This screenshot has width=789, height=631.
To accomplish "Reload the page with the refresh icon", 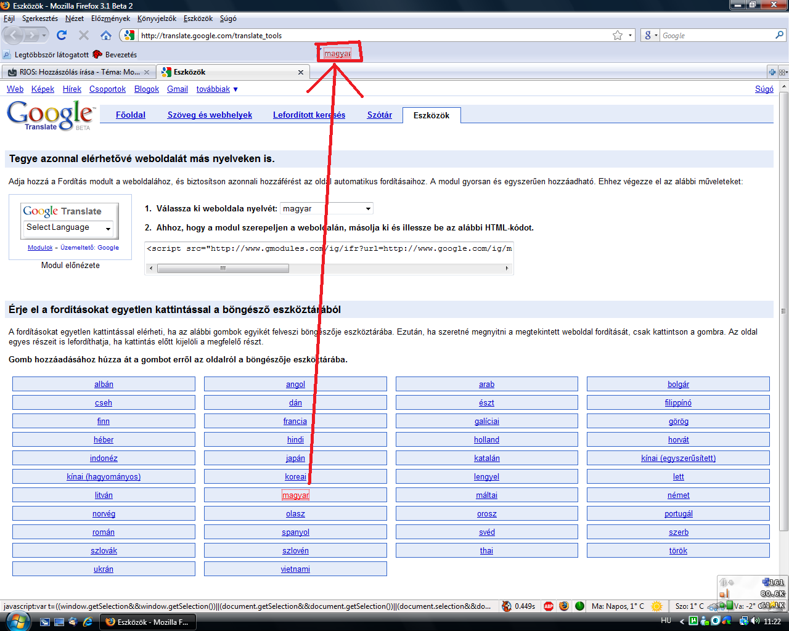I will click(x=62, y=35).
